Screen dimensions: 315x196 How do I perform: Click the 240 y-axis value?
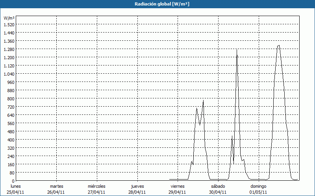[11, 156]
